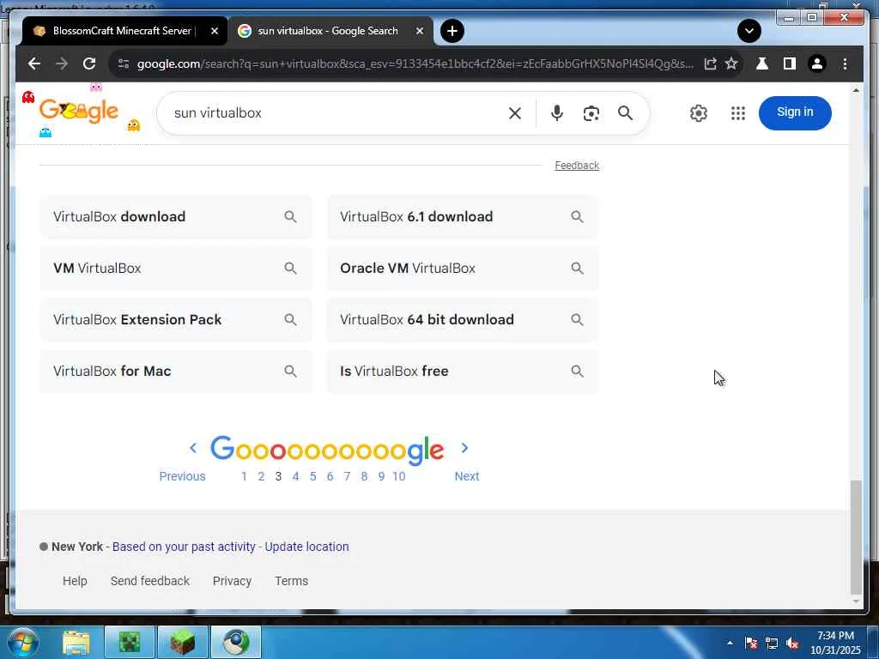Search related: Is VirtualBox free
Image resolution: width=879 pixels, height=659 pixels.
tap(463, 372)
